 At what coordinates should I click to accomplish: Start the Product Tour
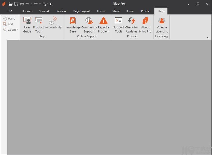(38, 25)
